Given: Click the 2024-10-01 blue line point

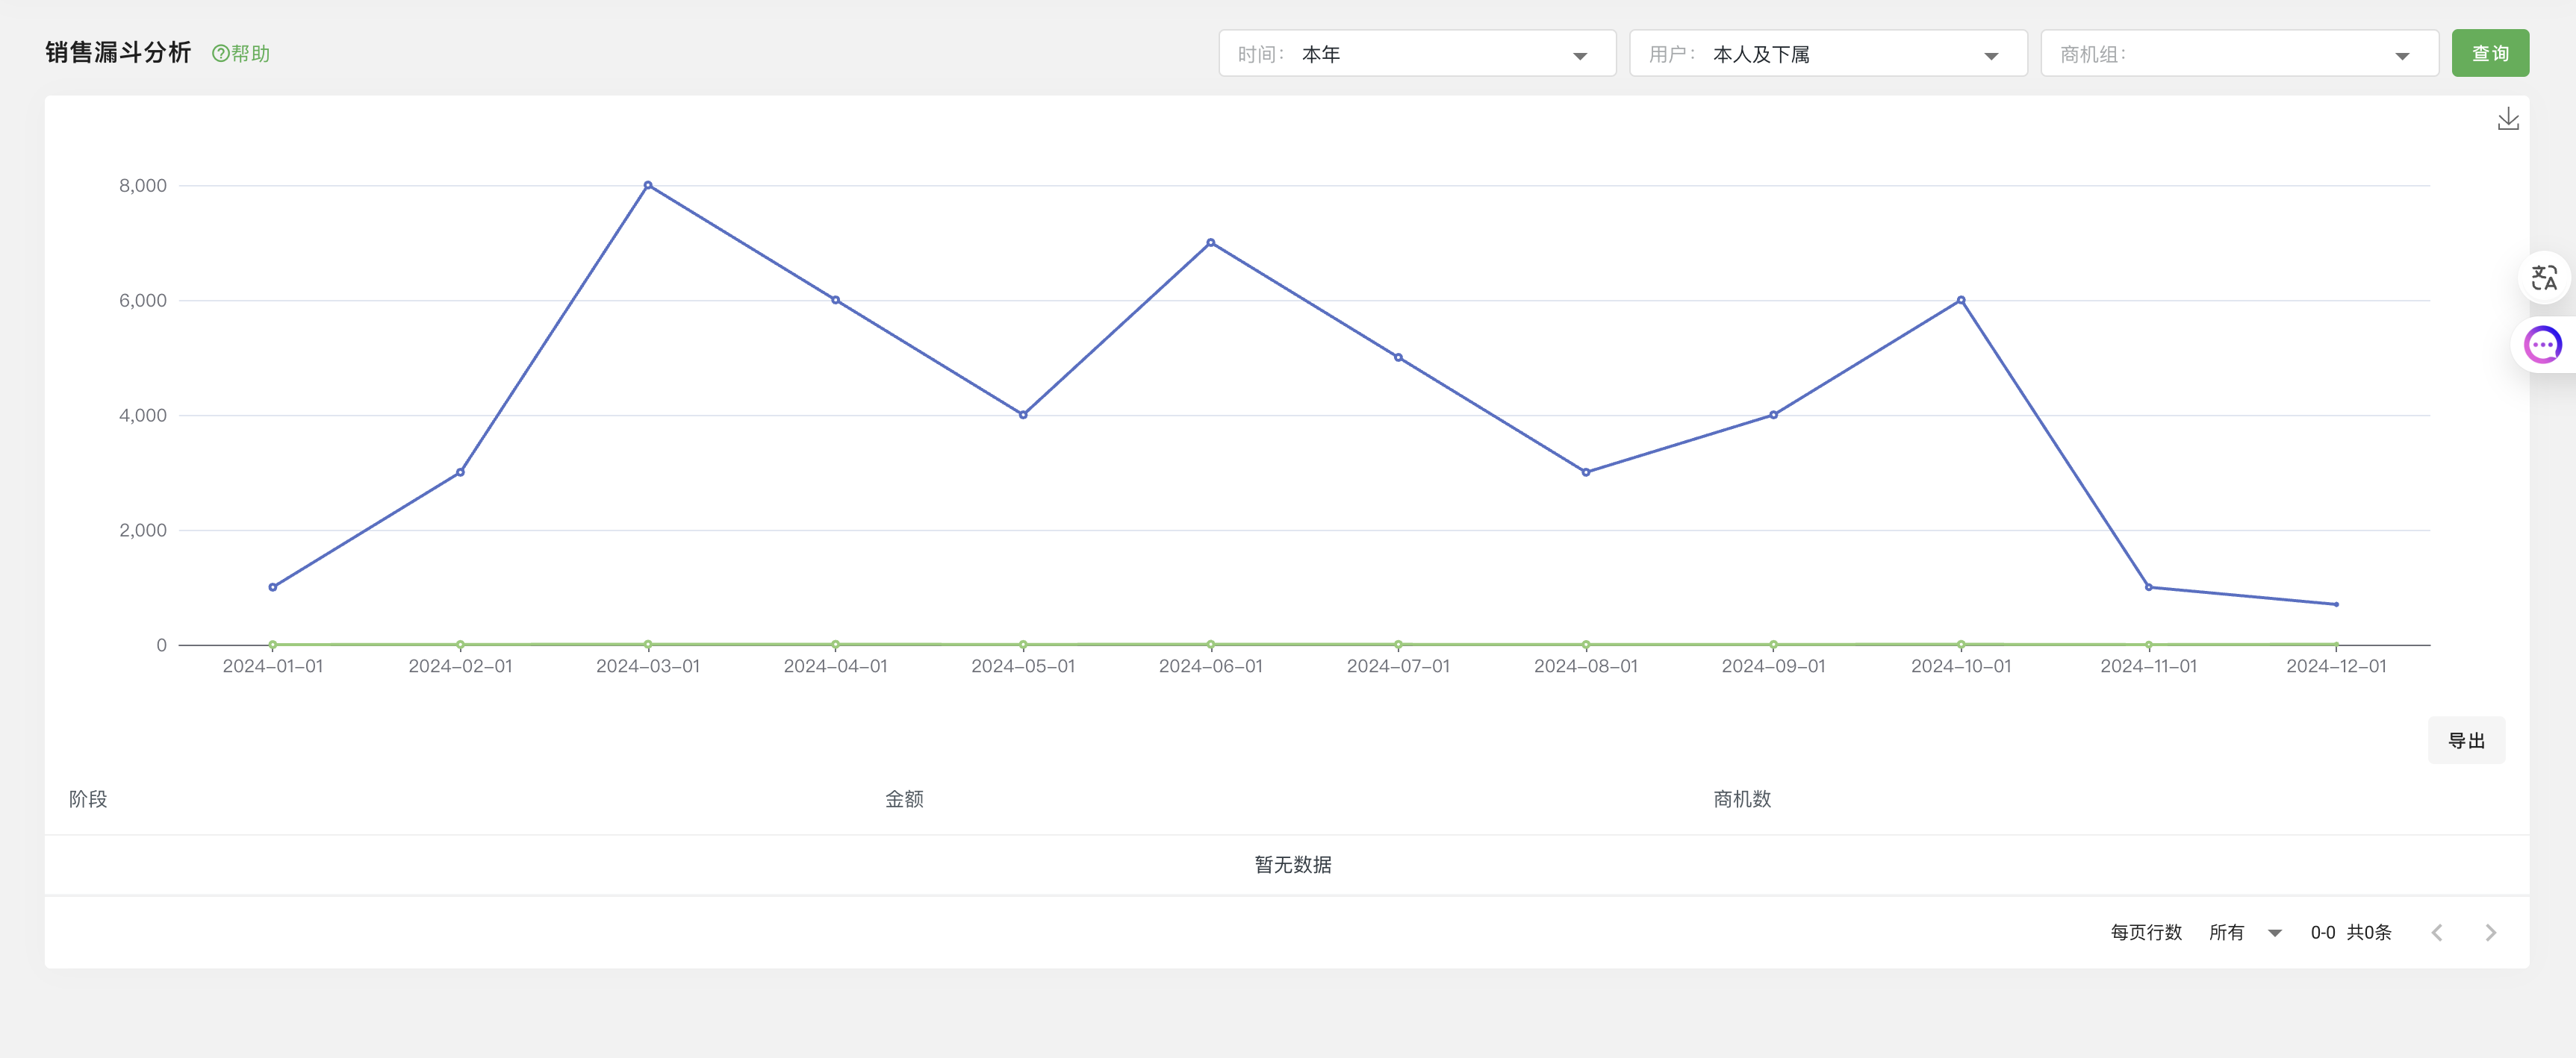Looking at the screenshot, I should pyautogui.click(x=1960, y=300).
